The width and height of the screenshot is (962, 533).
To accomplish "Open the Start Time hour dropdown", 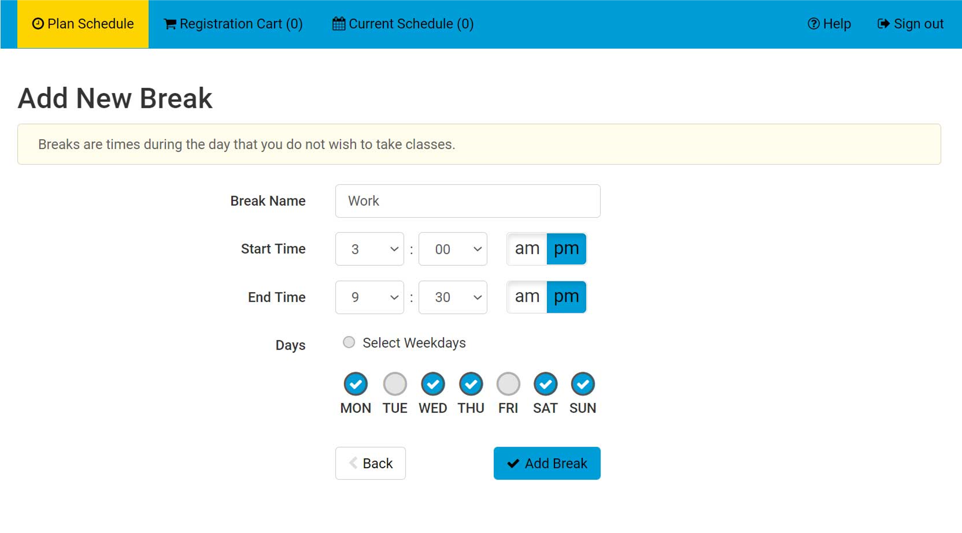I will pos(369,249).
